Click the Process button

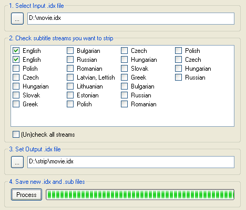pyautogui.click(x=26, y=194)
